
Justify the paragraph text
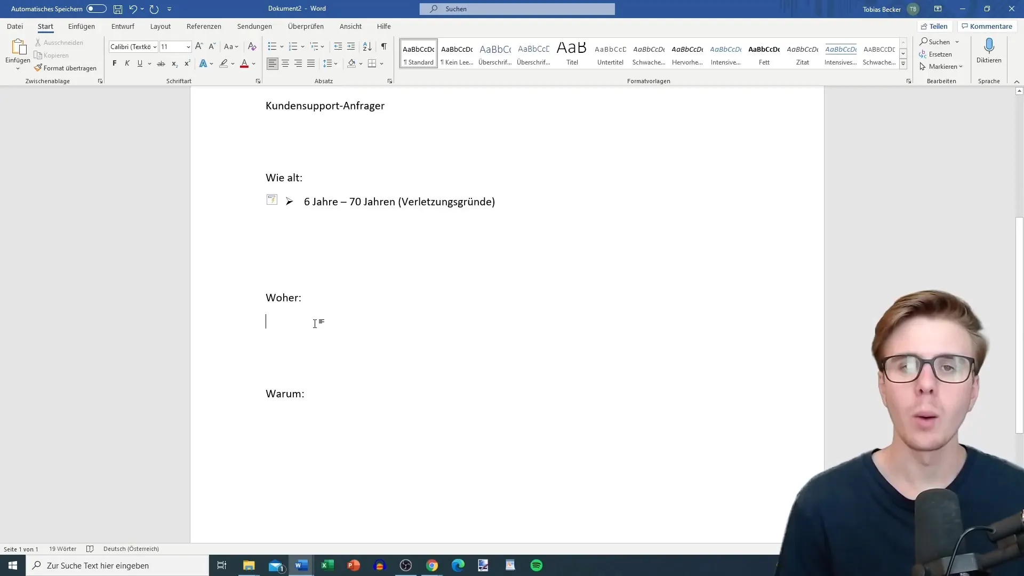pos(311,63)
